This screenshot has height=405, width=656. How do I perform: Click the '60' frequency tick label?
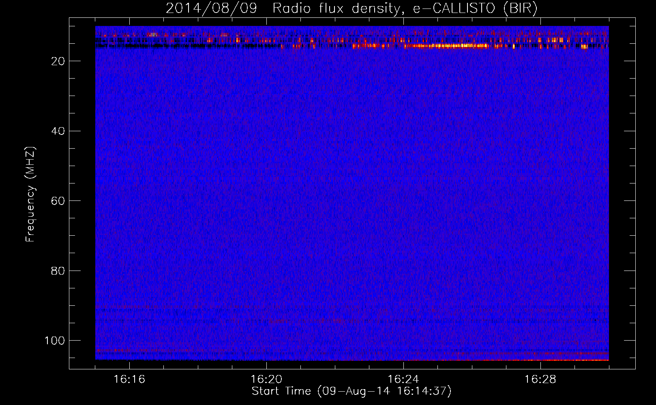58,201
